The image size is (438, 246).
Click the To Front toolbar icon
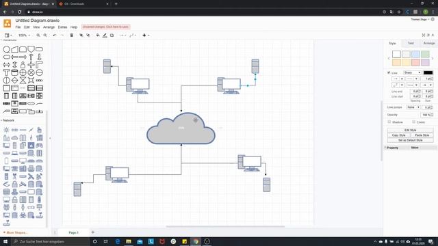81,36
